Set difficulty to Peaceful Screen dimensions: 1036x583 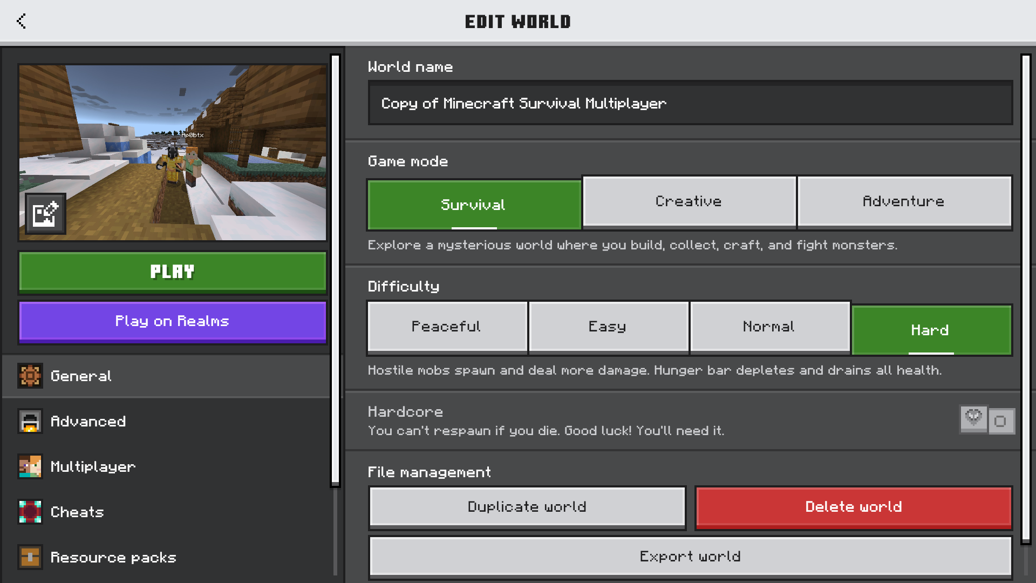[446, 327]
